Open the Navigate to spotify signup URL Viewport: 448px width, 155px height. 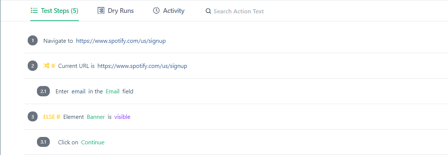[x=121, y=41]
